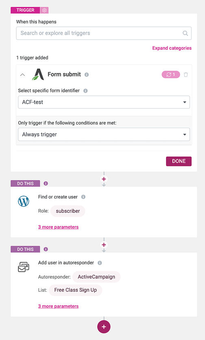This screenshot has width=205, height=340.
Task: Open the ACF-test form identifier dropdown
Action: tap(104, 102)
